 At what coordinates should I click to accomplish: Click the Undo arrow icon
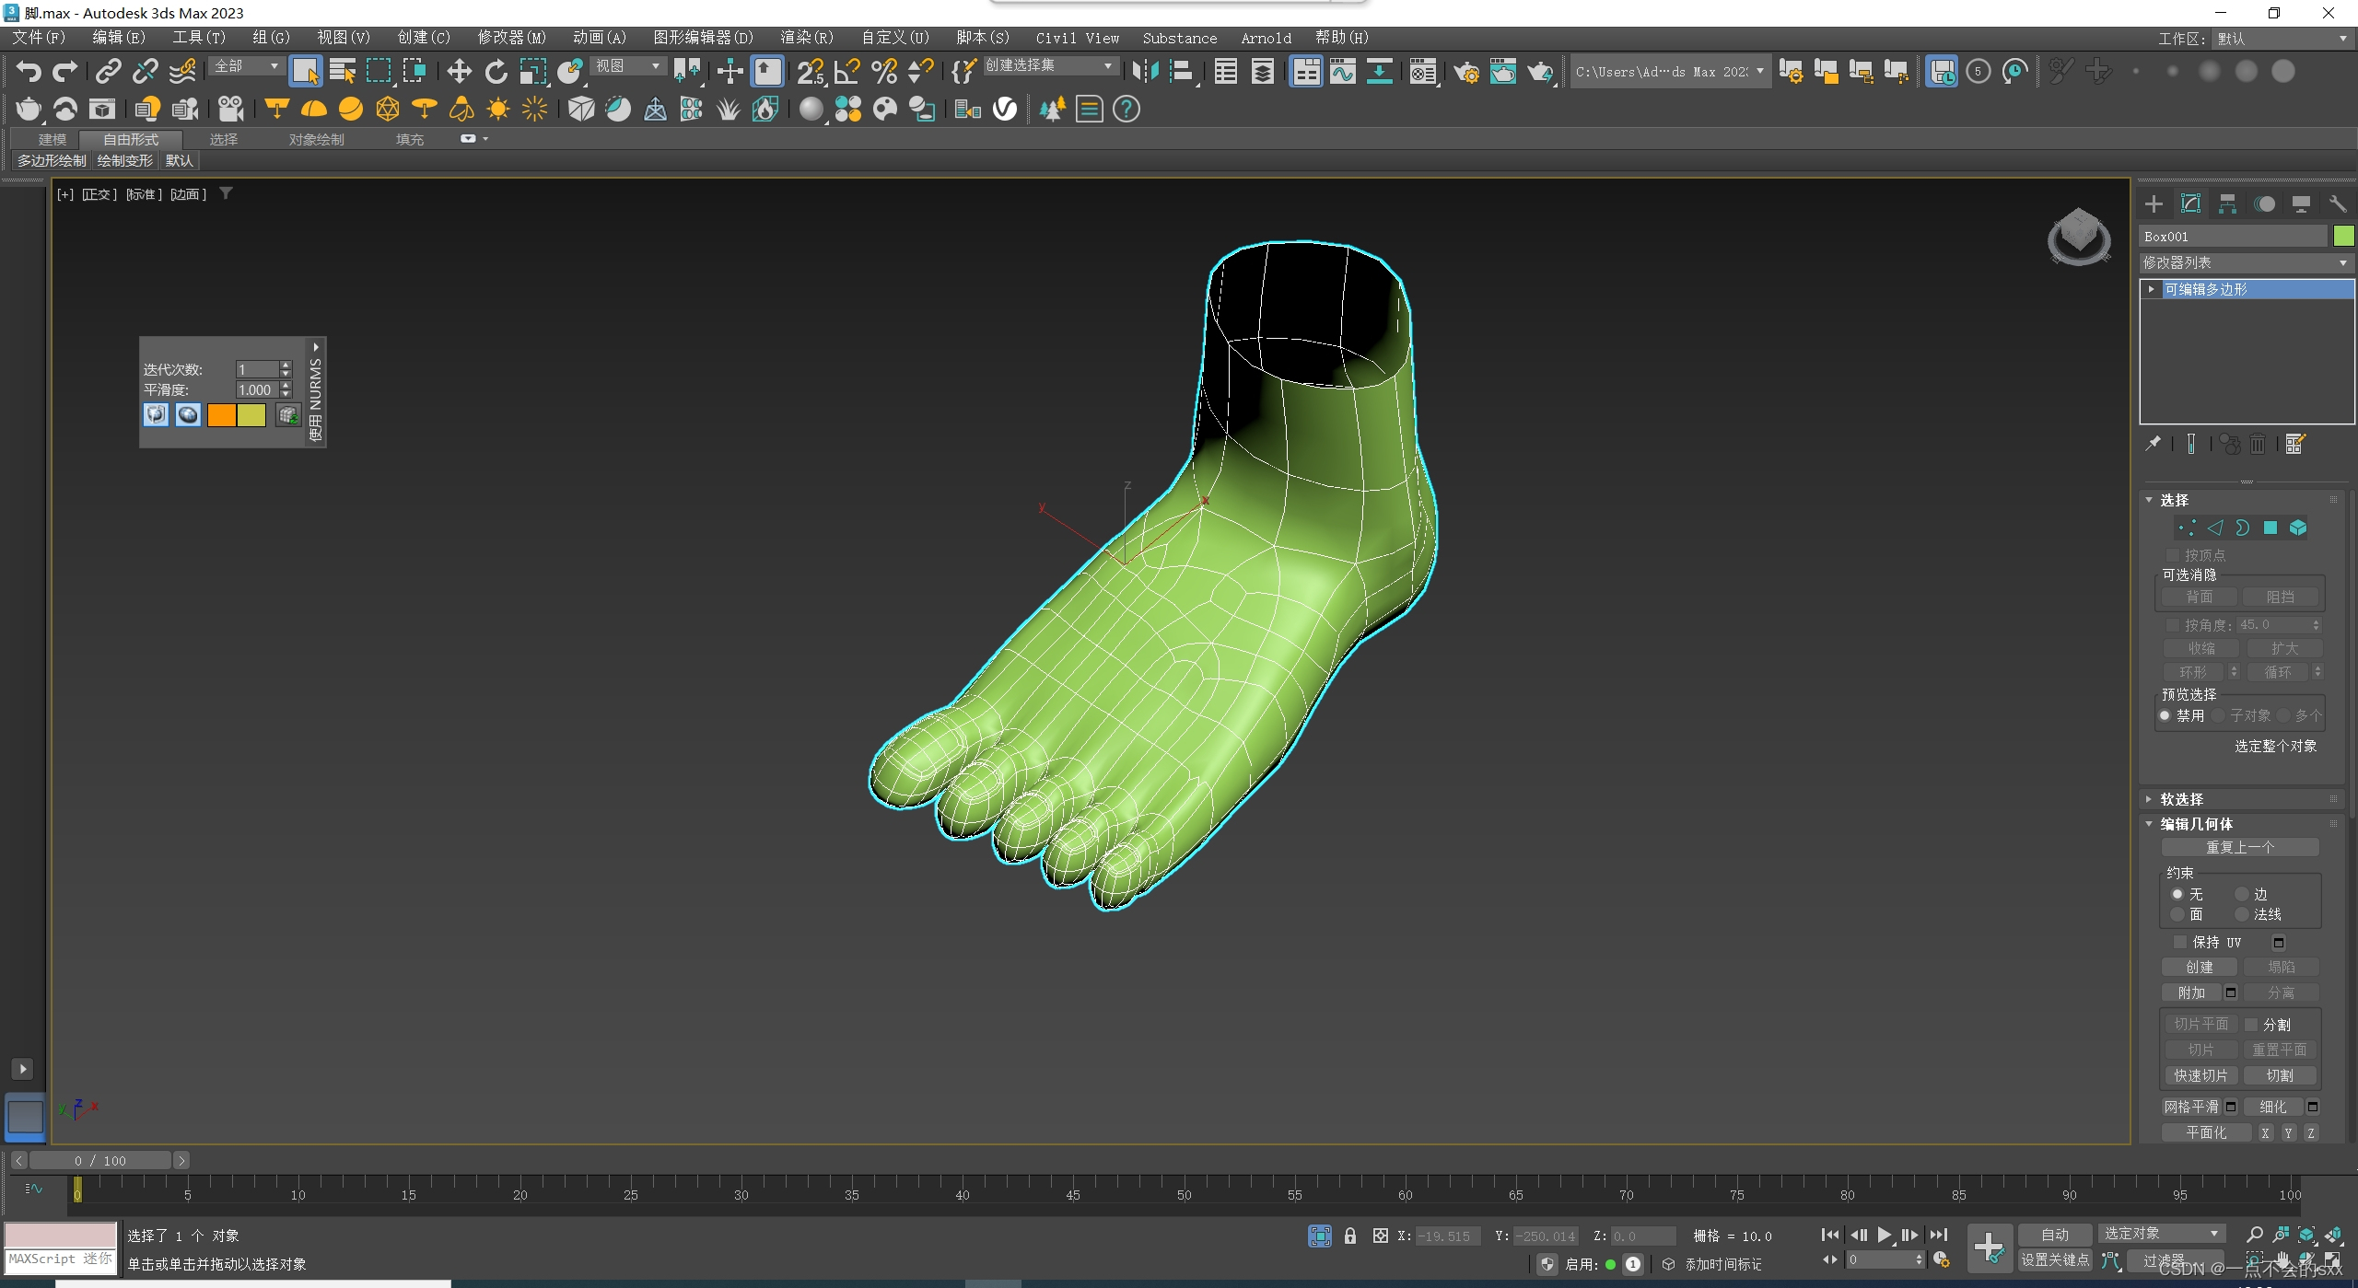29,71
